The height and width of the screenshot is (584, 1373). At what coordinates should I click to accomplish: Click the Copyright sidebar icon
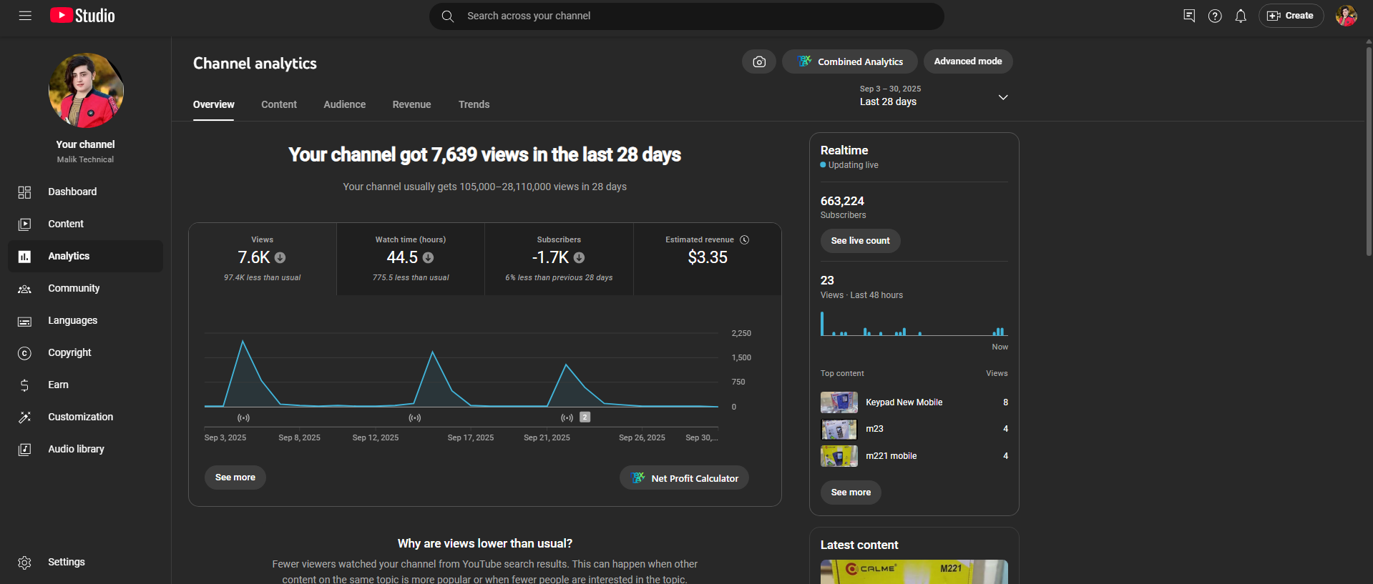[x=24, y=353]
